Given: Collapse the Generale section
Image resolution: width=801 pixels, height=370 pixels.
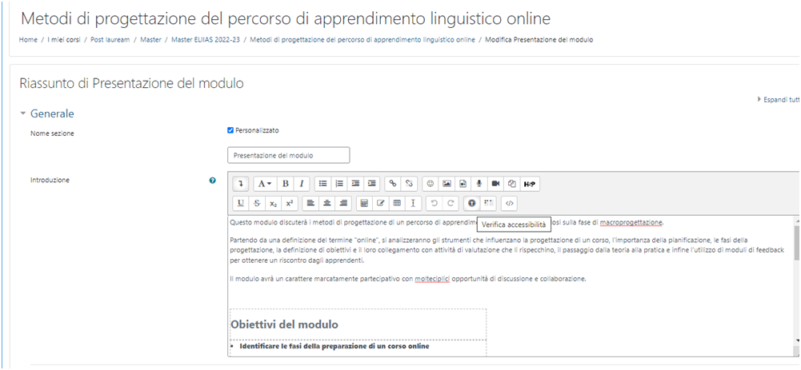Looking at the screenshot, I should click(23, 113).
